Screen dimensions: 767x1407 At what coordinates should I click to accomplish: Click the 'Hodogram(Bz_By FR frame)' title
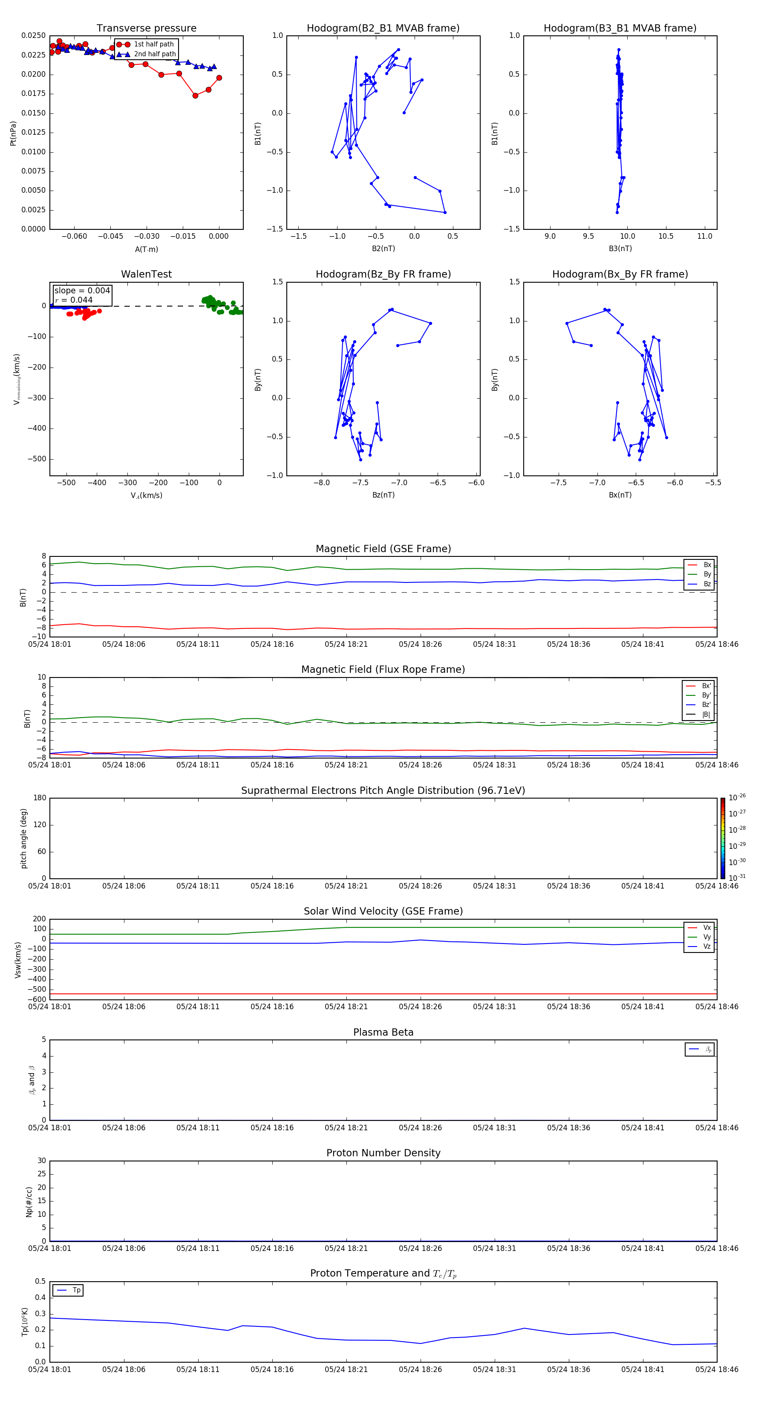[383, 274]
